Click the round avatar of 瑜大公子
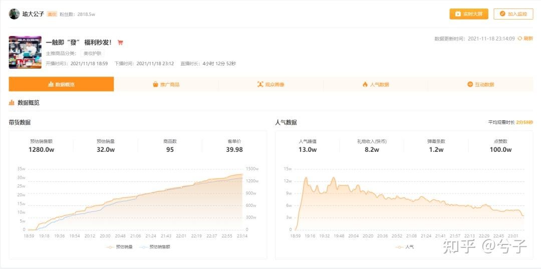Image resolution: width=541 pixels, height=269 pixels. 14,14
